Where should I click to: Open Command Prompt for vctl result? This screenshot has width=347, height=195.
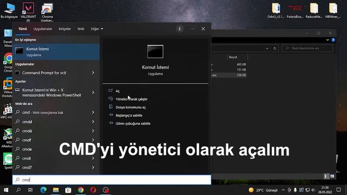coord(52,73)
